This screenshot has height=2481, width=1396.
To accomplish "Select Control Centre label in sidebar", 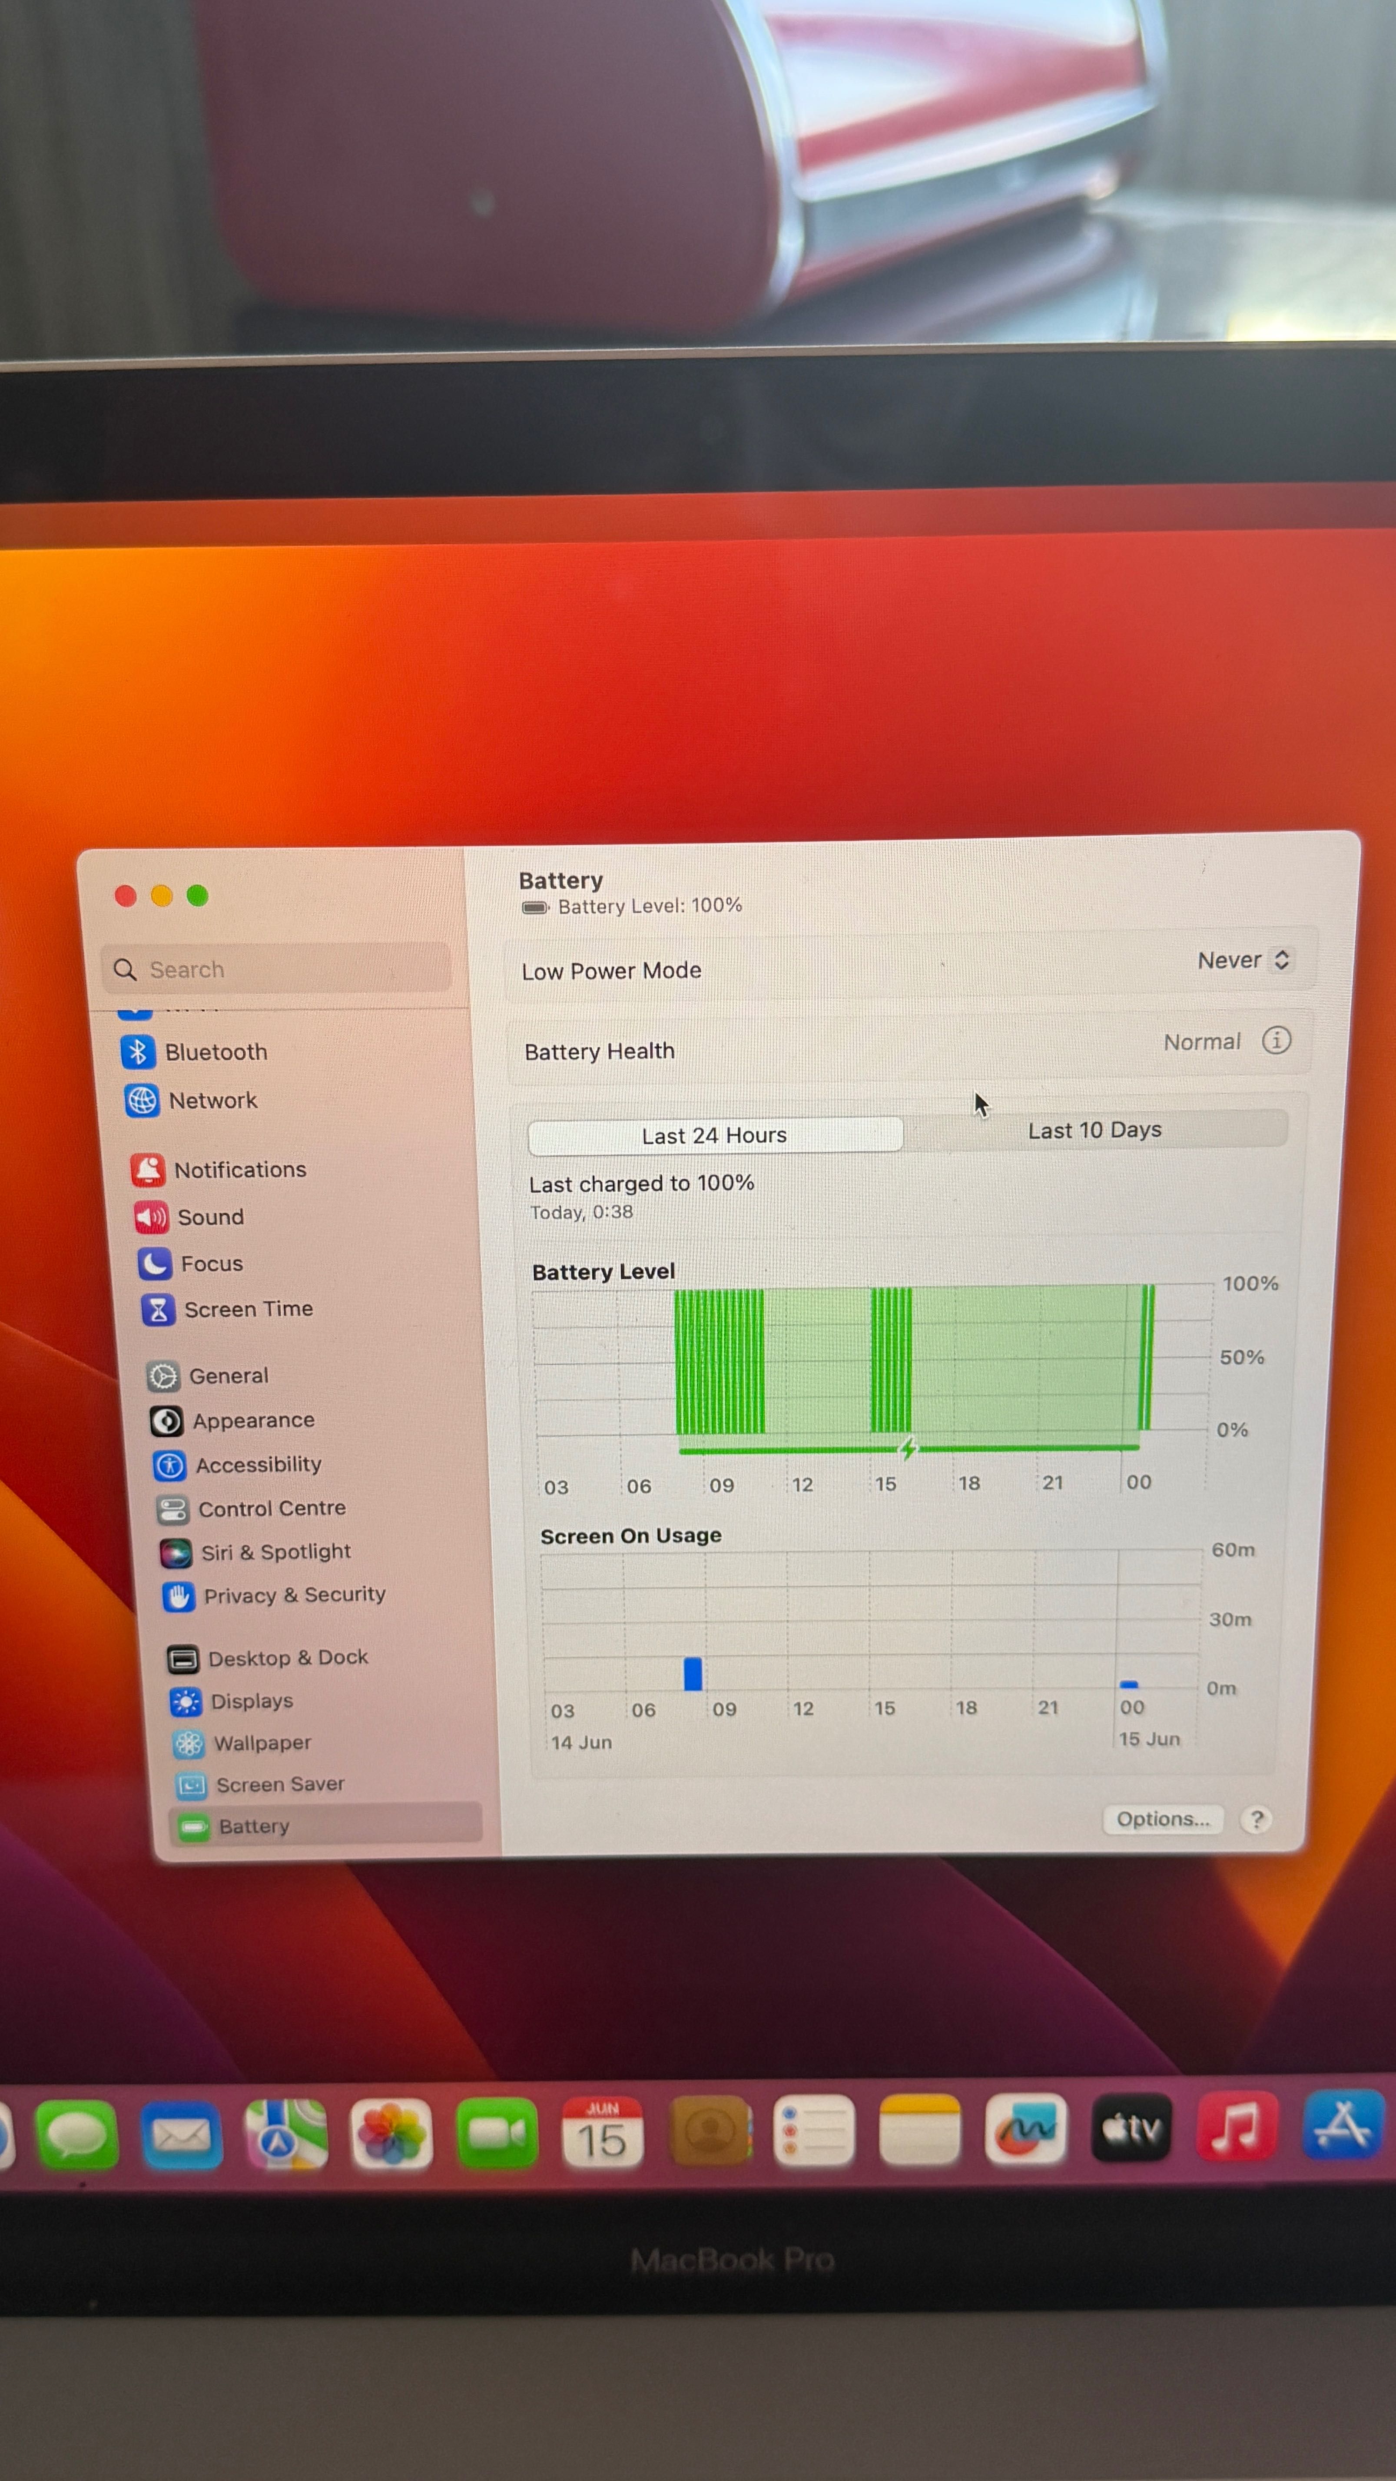I will click(x=272, y=1509).
